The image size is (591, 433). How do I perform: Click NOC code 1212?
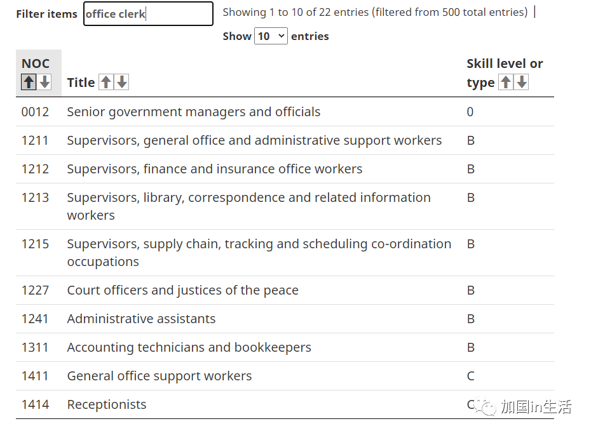tap(35, 169)
